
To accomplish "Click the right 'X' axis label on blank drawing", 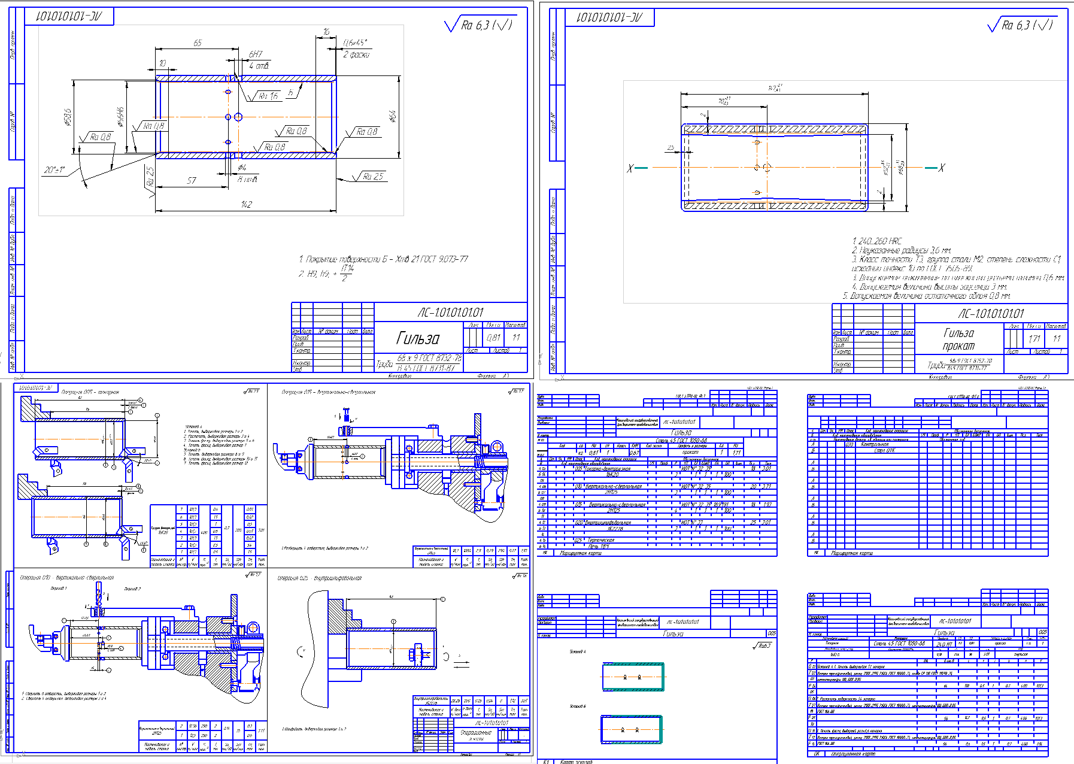I will point(941,168).
